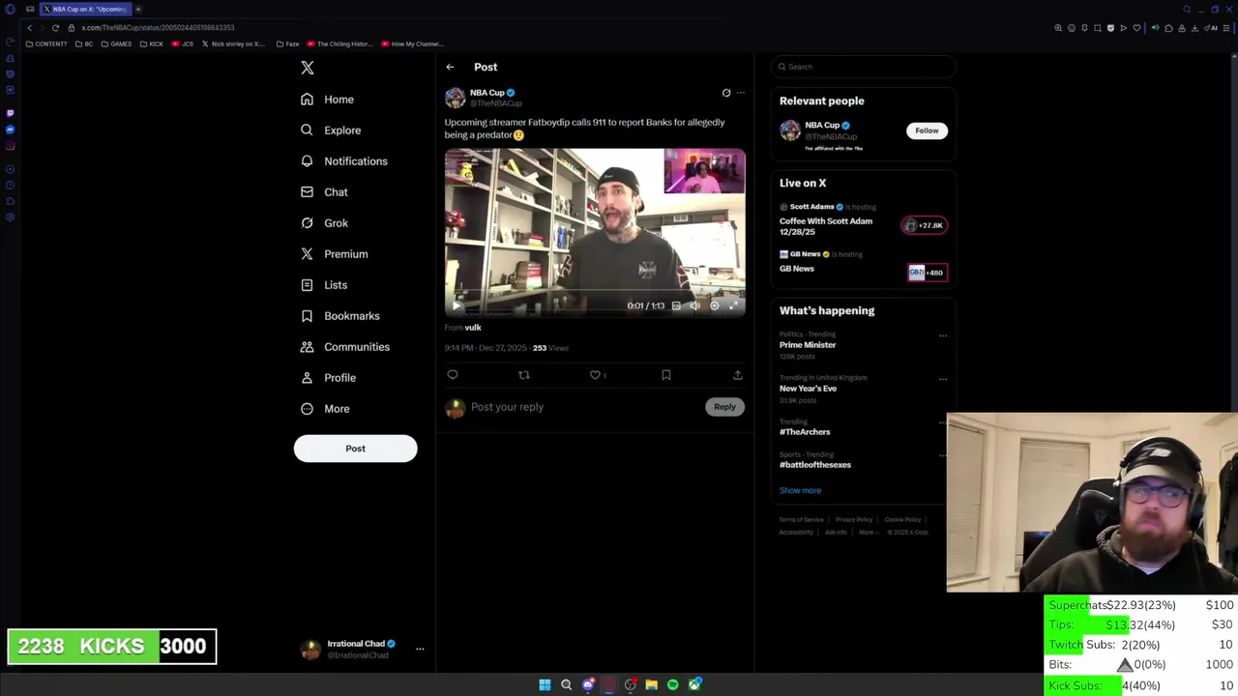This screenshot has height=696, width=1238.
Task: Click the white Post button
Action: pyautogui.click(x=355, y=449)
